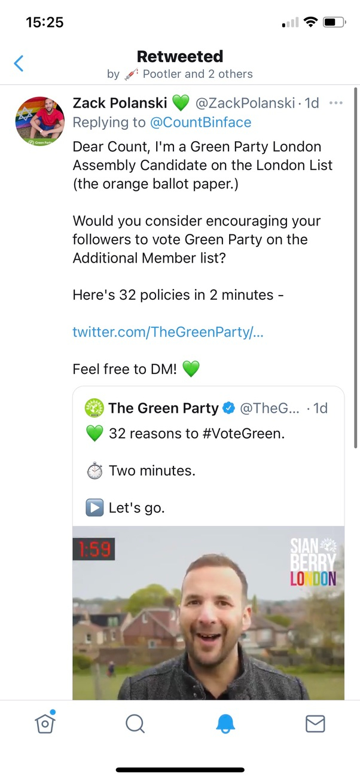Image resolution: width=360 pixels, height=780 pixels.
Task: Tap the back arrow in header
Action: [x=19, y=63]
